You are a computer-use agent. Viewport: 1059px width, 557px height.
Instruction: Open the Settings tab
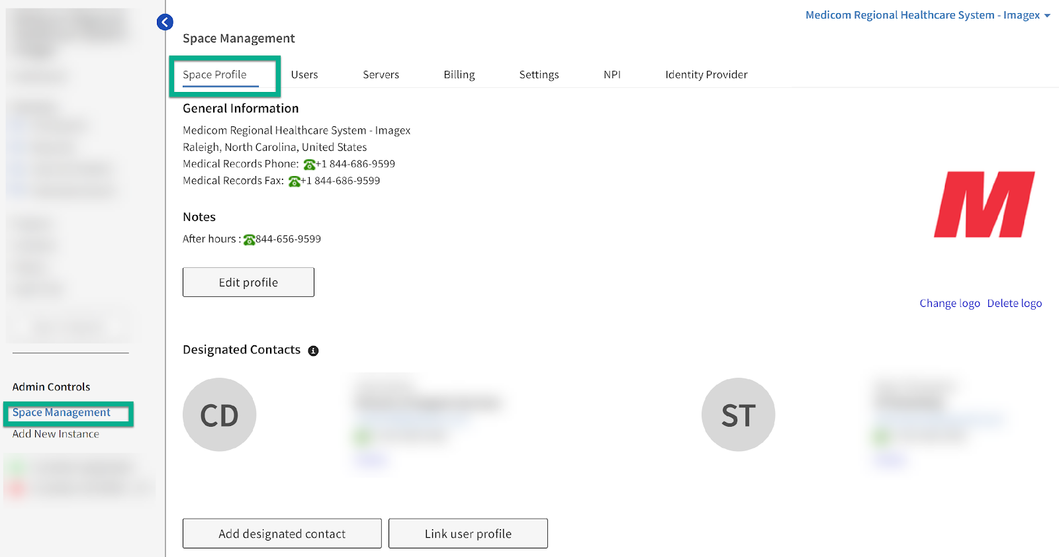point(539,75)
